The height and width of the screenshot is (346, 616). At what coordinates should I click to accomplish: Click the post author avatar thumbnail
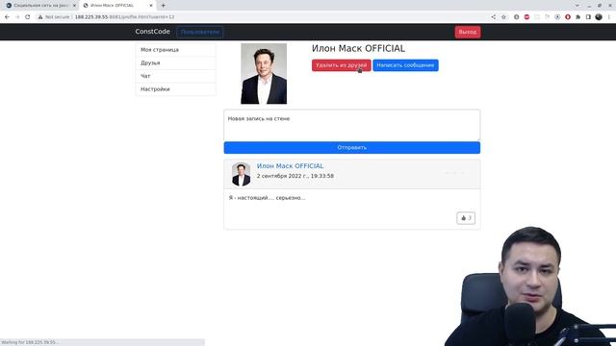[x=242, y=174]
